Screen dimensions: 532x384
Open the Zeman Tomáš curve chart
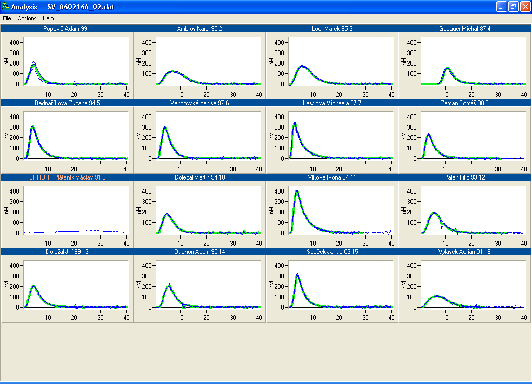coord(473,135)
